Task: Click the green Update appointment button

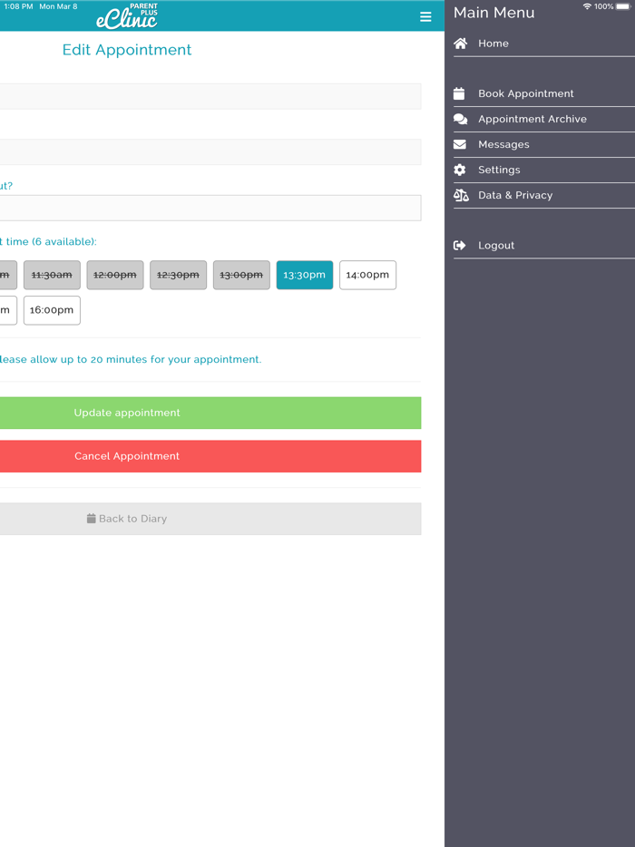Action: pos(210,413)
